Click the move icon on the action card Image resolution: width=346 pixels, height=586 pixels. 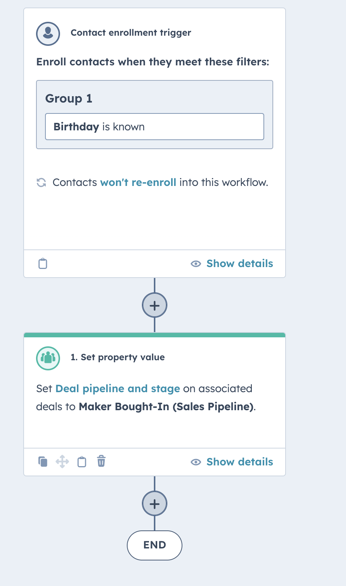coord(62,461)
